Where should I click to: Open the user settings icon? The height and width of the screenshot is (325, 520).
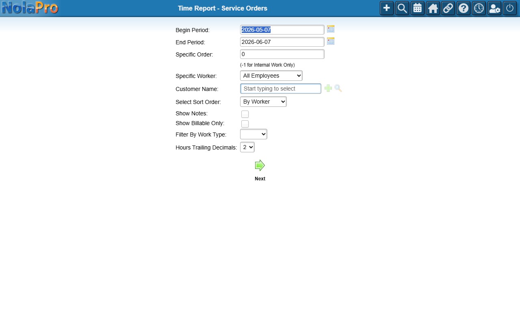(494, 8)
